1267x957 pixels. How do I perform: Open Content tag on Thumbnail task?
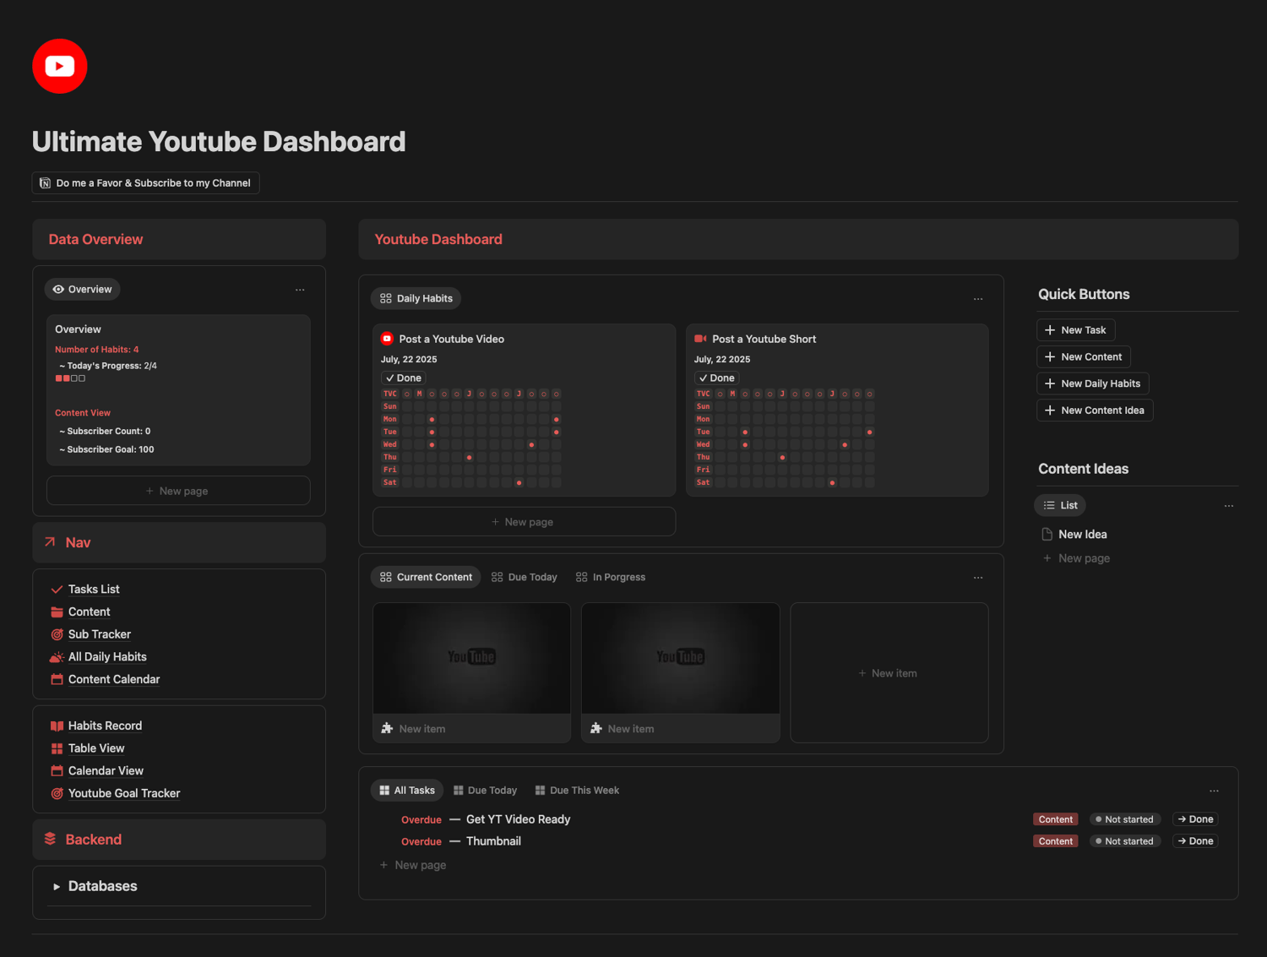click(1056, 841)
